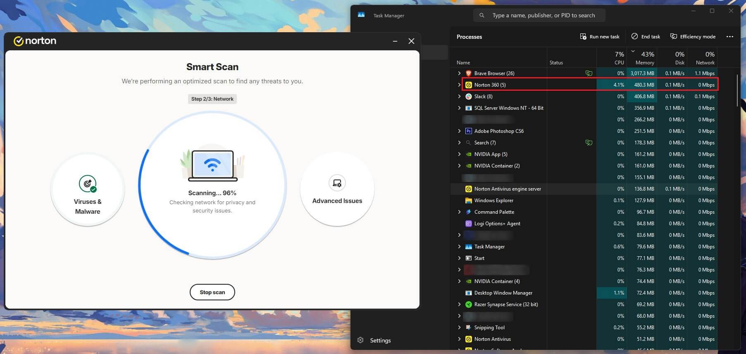Image resolution: width=746 pixels, height=354 pixels.
Task: Minimize the Norton window
Action: [395, 41]
